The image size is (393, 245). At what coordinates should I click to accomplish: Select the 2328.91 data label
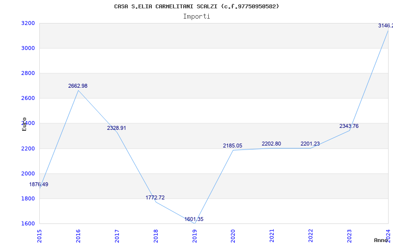point(116,128)
